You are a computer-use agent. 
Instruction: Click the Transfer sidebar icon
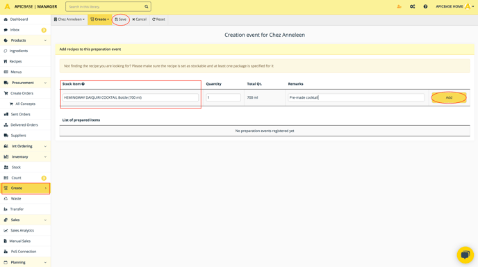[6, 209]
